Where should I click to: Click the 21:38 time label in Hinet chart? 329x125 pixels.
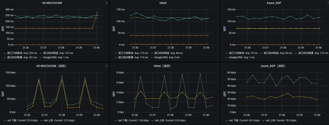pos(171,48)
